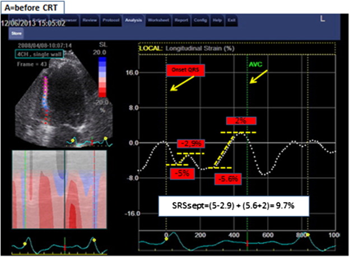Click the Store button
This screenshot has height=257, width=350.
tap(16, 33)
